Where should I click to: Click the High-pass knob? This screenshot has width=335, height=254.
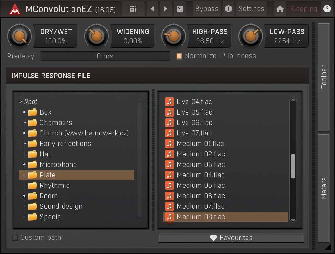coord(174,36)
